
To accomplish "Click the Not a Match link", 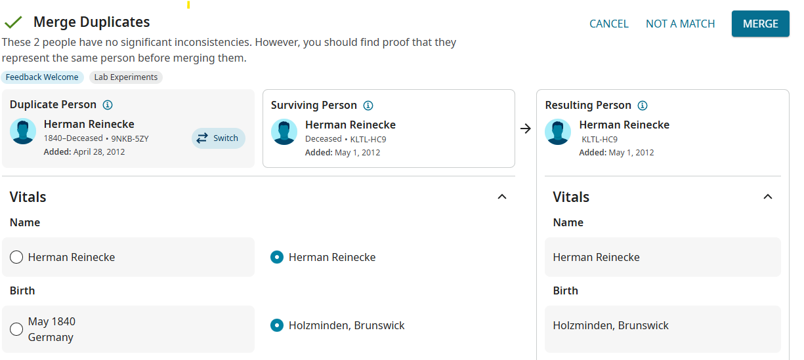I will [680, 24].
